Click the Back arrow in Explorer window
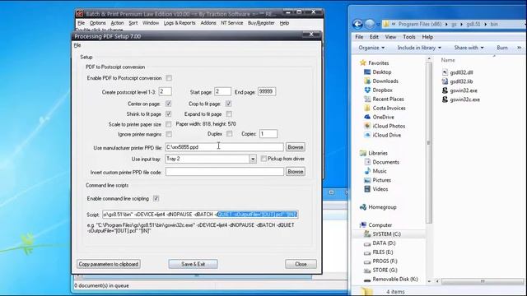 coord(357,24)
